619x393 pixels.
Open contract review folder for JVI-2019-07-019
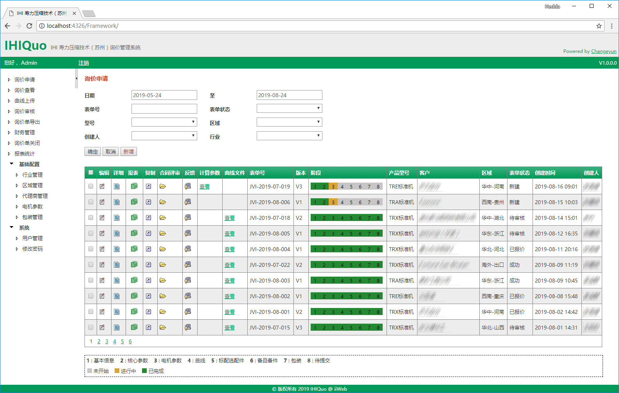163,187
